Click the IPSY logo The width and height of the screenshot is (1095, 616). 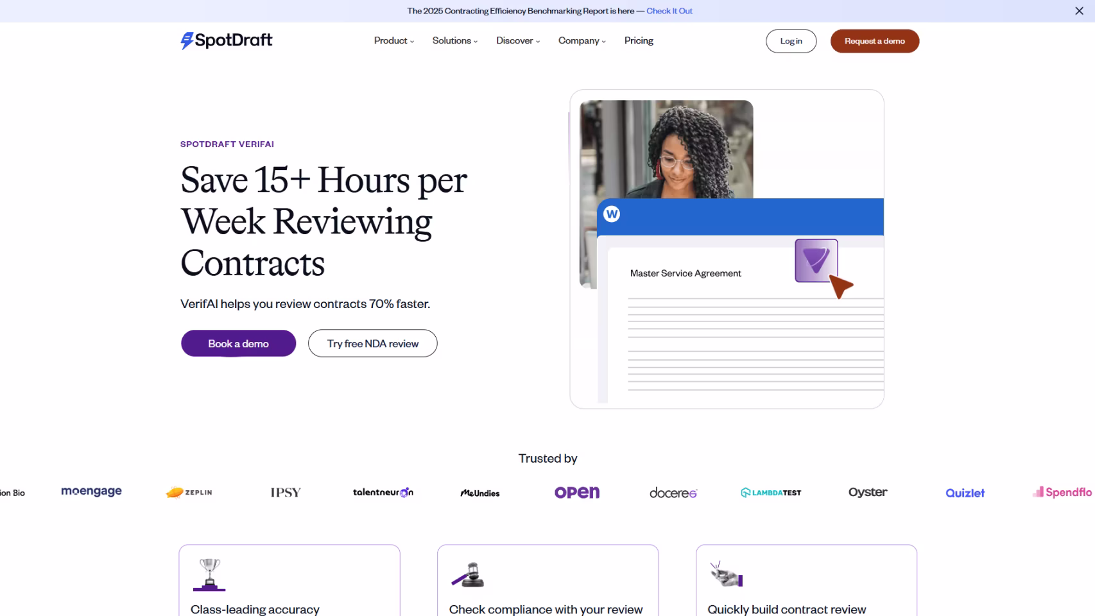coord(286,492)
